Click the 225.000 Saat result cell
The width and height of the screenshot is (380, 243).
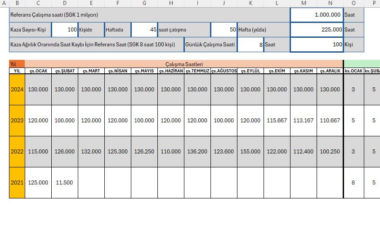[317, 30]
